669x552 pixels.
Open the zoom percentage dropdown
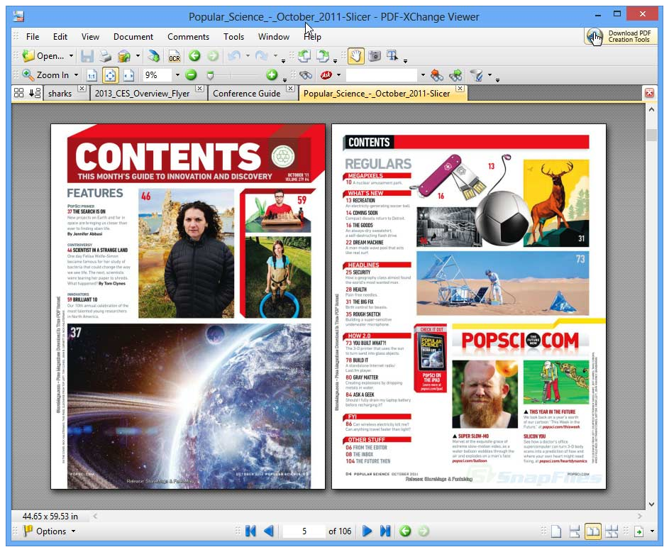177,75
